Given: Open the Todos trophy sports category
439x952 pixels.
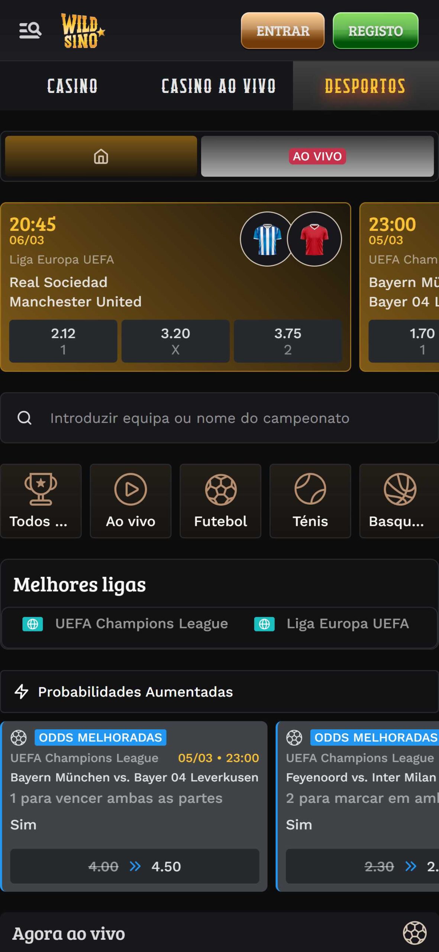Looking at the screenshot, I should 41,501.
